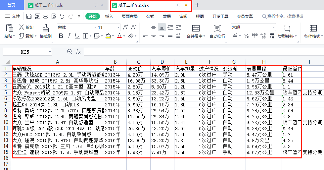Decrease decimal places icon
The image size is (324, 170).
(271, 36)
